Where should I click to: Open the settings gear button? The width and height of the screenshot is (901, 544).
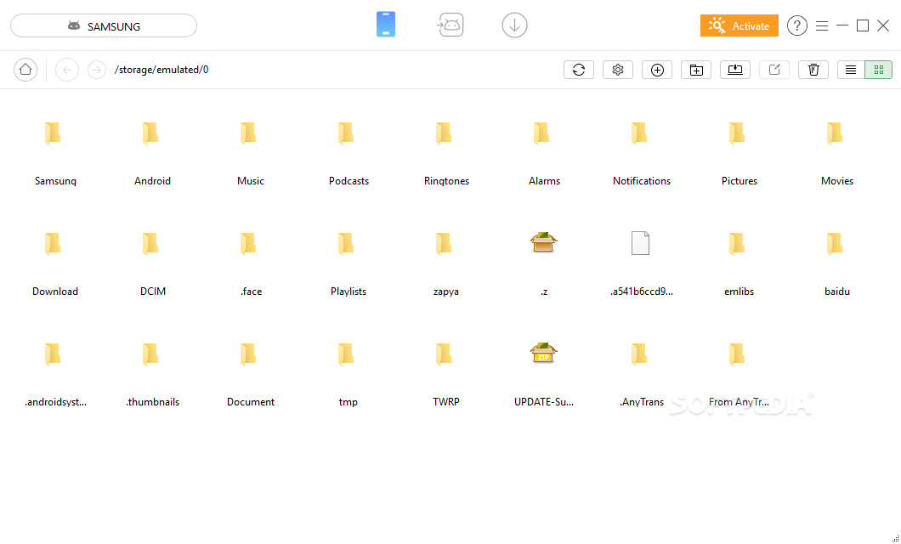pos(618,70)
